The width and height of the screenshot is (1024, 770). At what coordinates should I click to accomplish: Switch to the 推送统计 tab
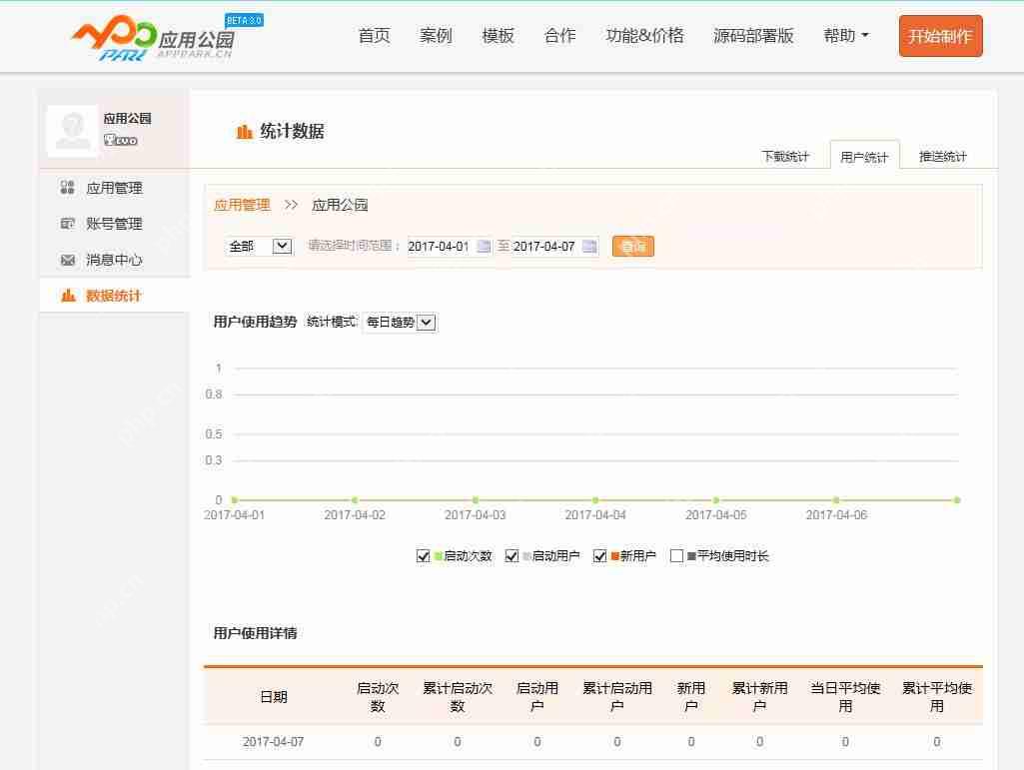coord(942,157)
